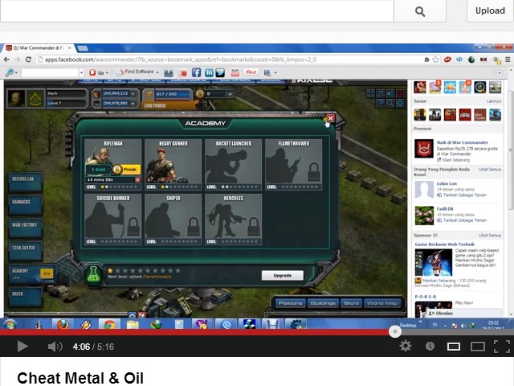Open the Tech Center sidebar button
Screen dimensions: 514x386
(25, 250)
